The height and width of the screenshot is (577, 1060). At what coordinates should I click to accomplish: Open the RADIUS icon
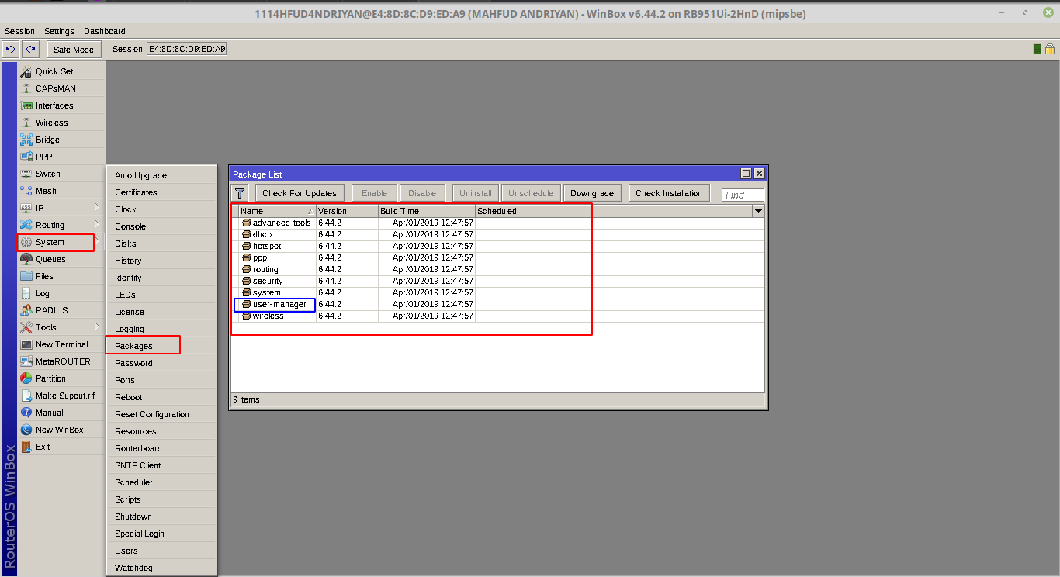26,310
